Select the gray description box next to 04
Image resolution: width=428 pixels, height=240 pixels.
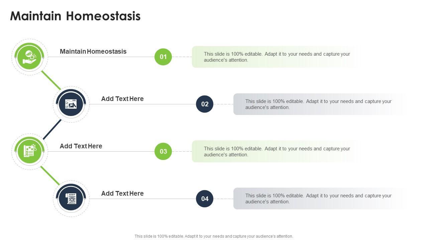[x=318, y=199]
